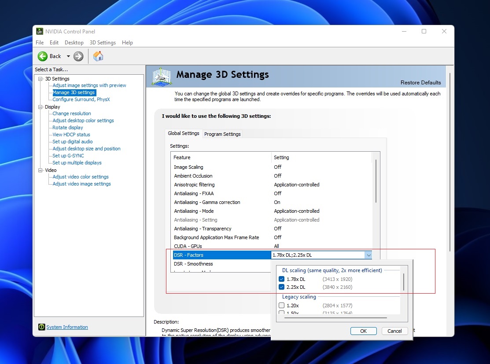This screenshot has width=490, height=364.
Task: Open the Back history dropdown arrow
Action: (x=68, y=56)
